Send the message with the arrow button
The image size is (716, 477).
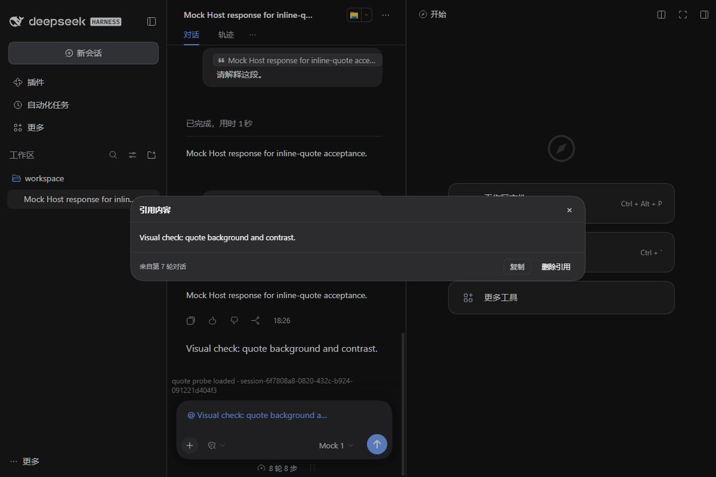(377, 444)
